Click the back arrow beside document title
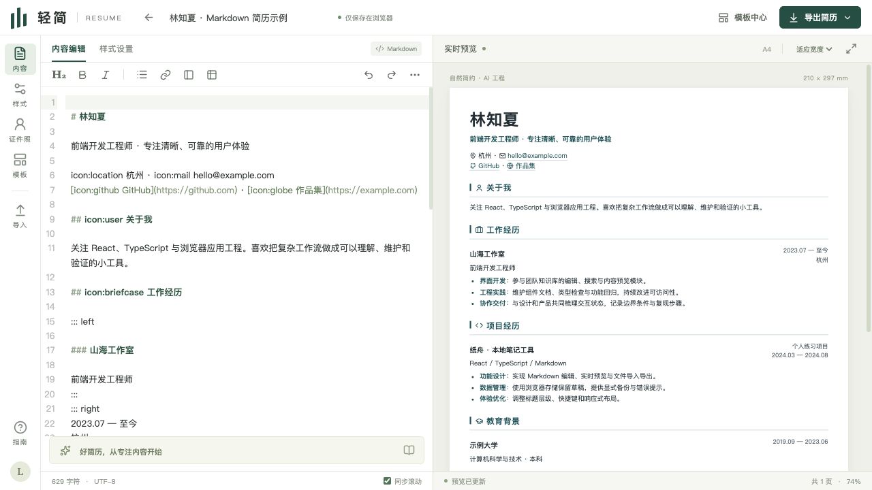 149,18
